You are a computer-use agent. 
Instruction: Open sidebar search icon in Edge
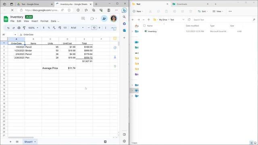click(124, 17)
